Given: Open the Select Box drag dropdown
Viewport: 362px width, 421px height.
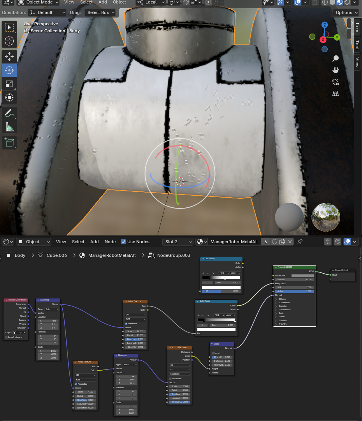Looking at the screenshot, I should pos(100,12).
